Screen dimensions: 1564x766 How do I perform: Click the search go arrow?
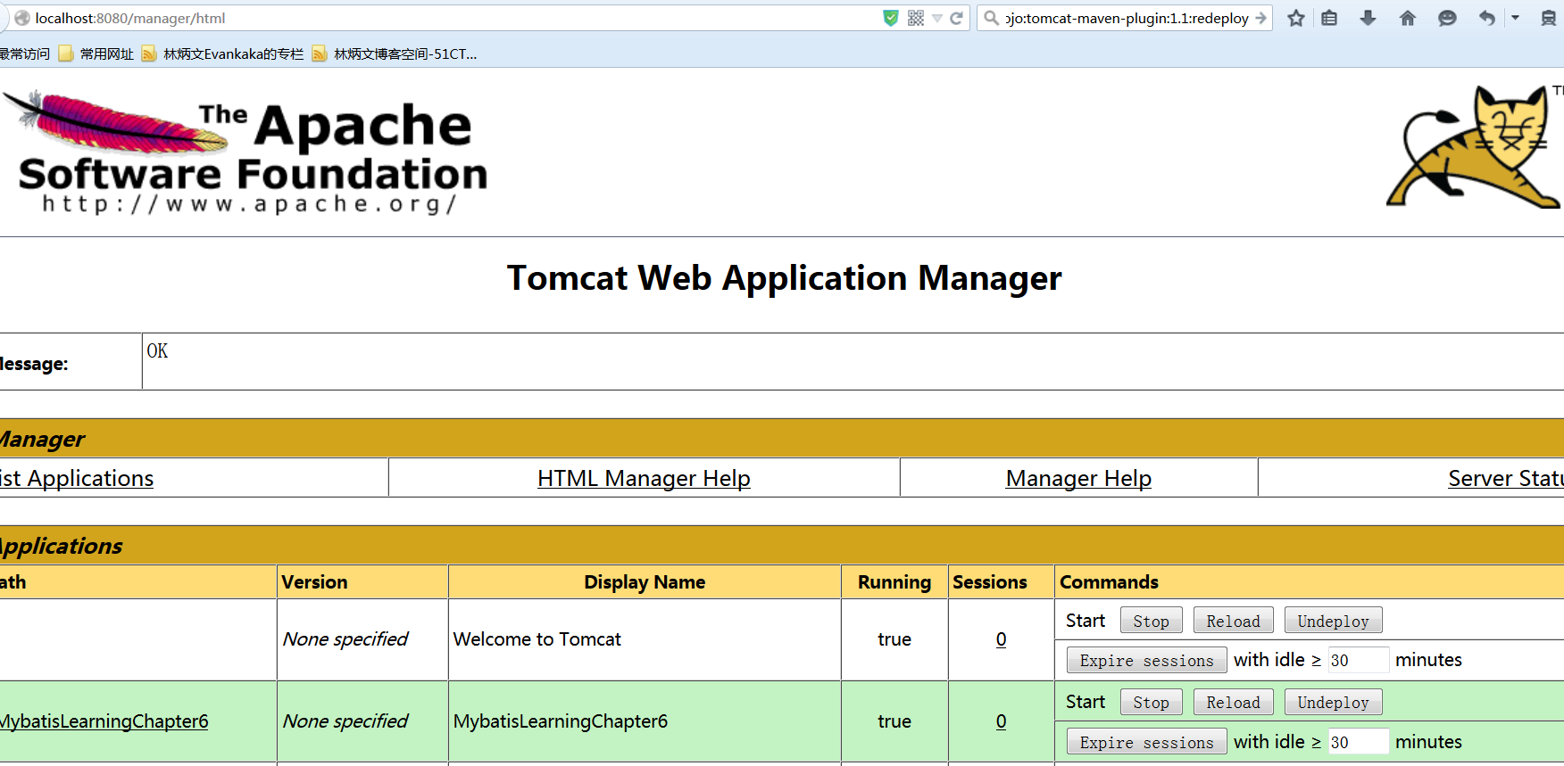tap(1260, 18)
